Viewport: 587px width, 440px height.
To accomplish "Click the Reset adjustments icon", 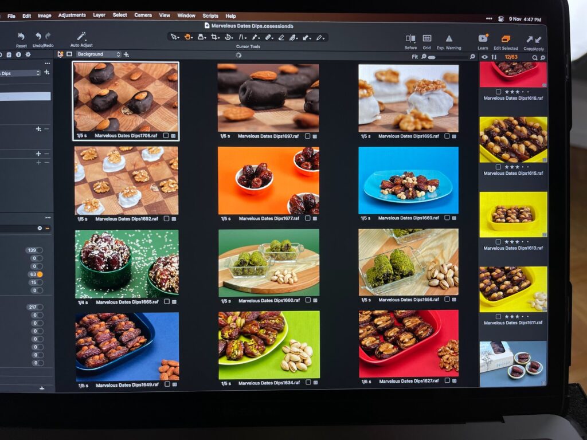I will (x=21, y=36).
